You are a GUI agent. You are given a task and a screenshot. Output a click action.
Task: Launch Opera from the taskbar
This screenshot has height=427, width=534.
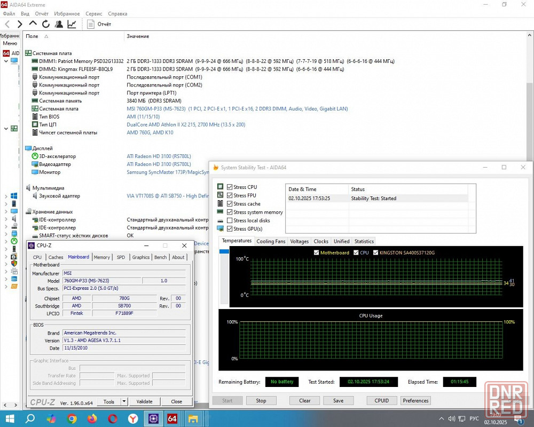(x=113, y=418)
